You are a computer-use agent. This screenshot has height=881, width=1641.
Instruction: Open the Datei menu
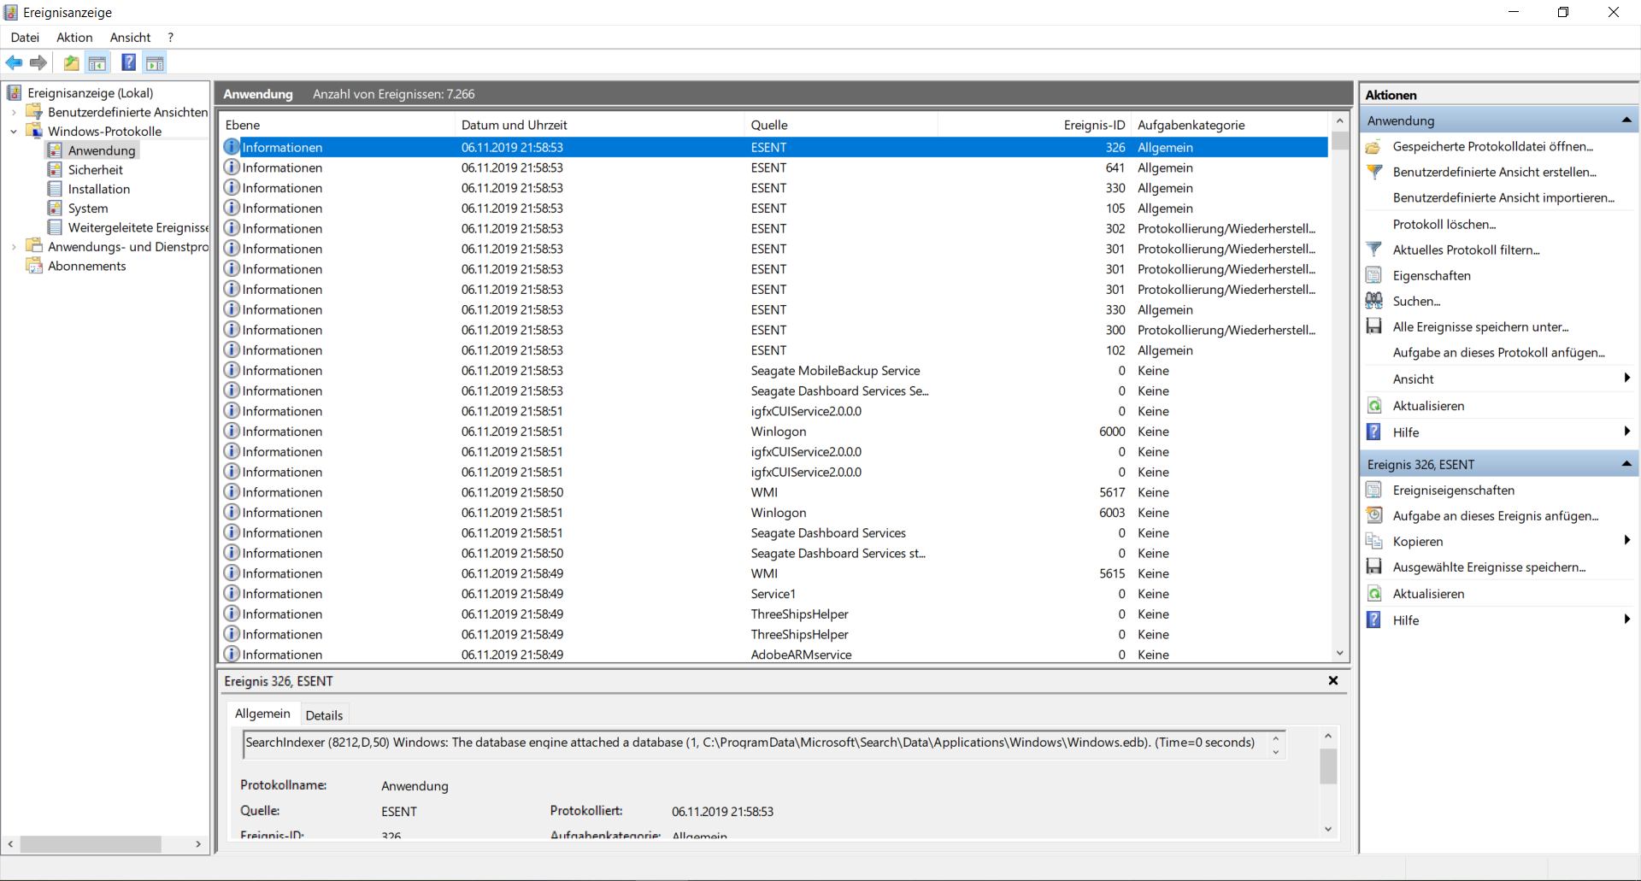click(25, 38)
